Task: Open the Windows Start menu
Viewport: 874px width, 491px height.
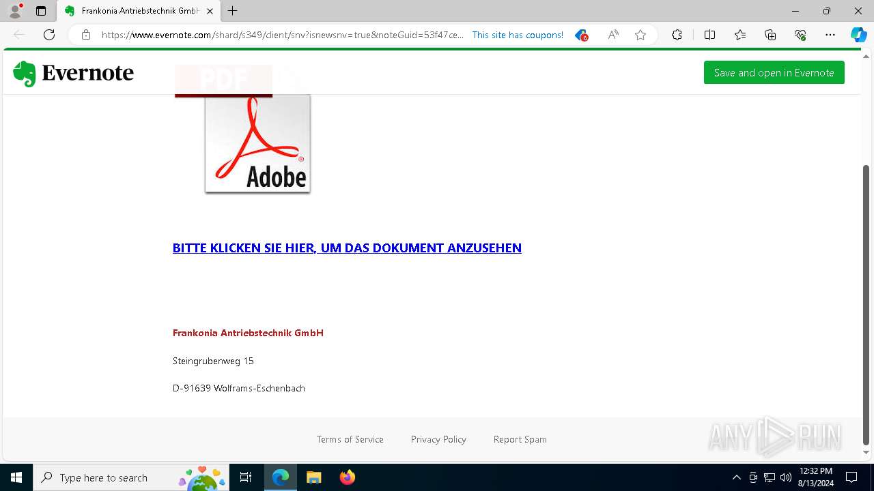Action: coord(16,477)
